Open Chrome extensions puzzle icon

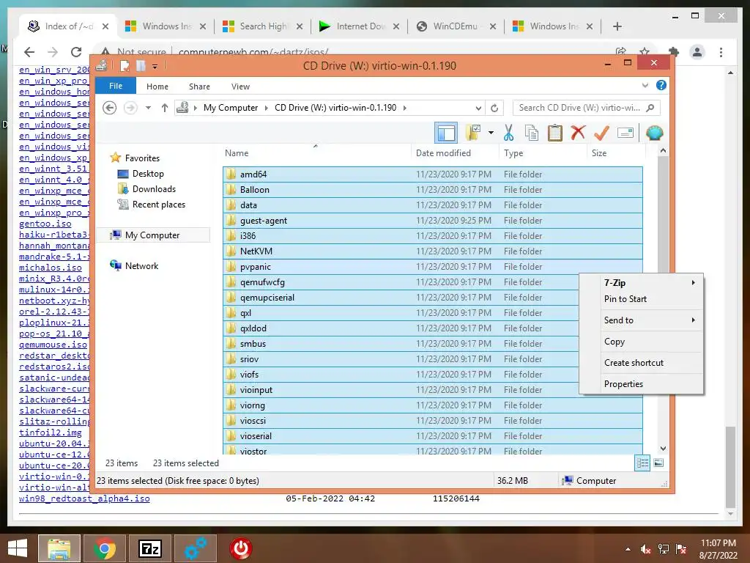674,52
